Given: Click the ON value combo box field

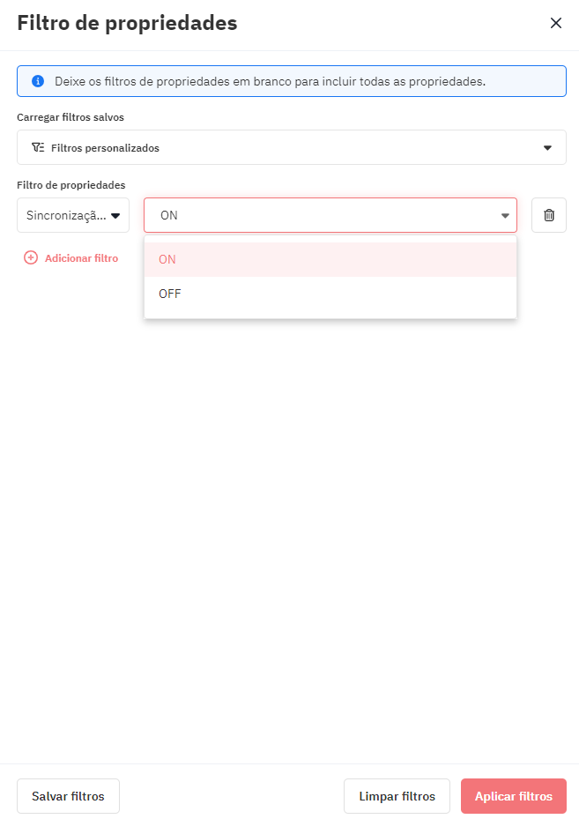Looking at the screenshot, I should pyautogui.click(x=330, y=215).
